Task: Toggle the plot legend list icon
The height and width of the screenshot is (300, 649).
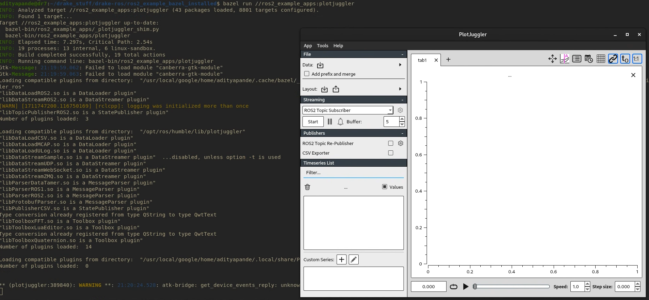Action: [577, 59]
